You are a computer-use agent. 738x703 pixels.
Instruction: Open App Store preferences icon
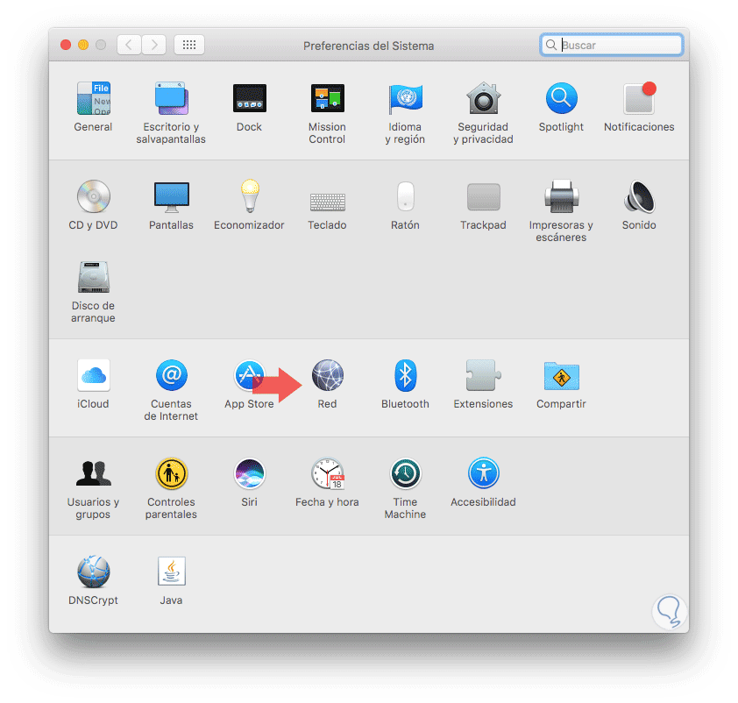(x=250, y=375)
